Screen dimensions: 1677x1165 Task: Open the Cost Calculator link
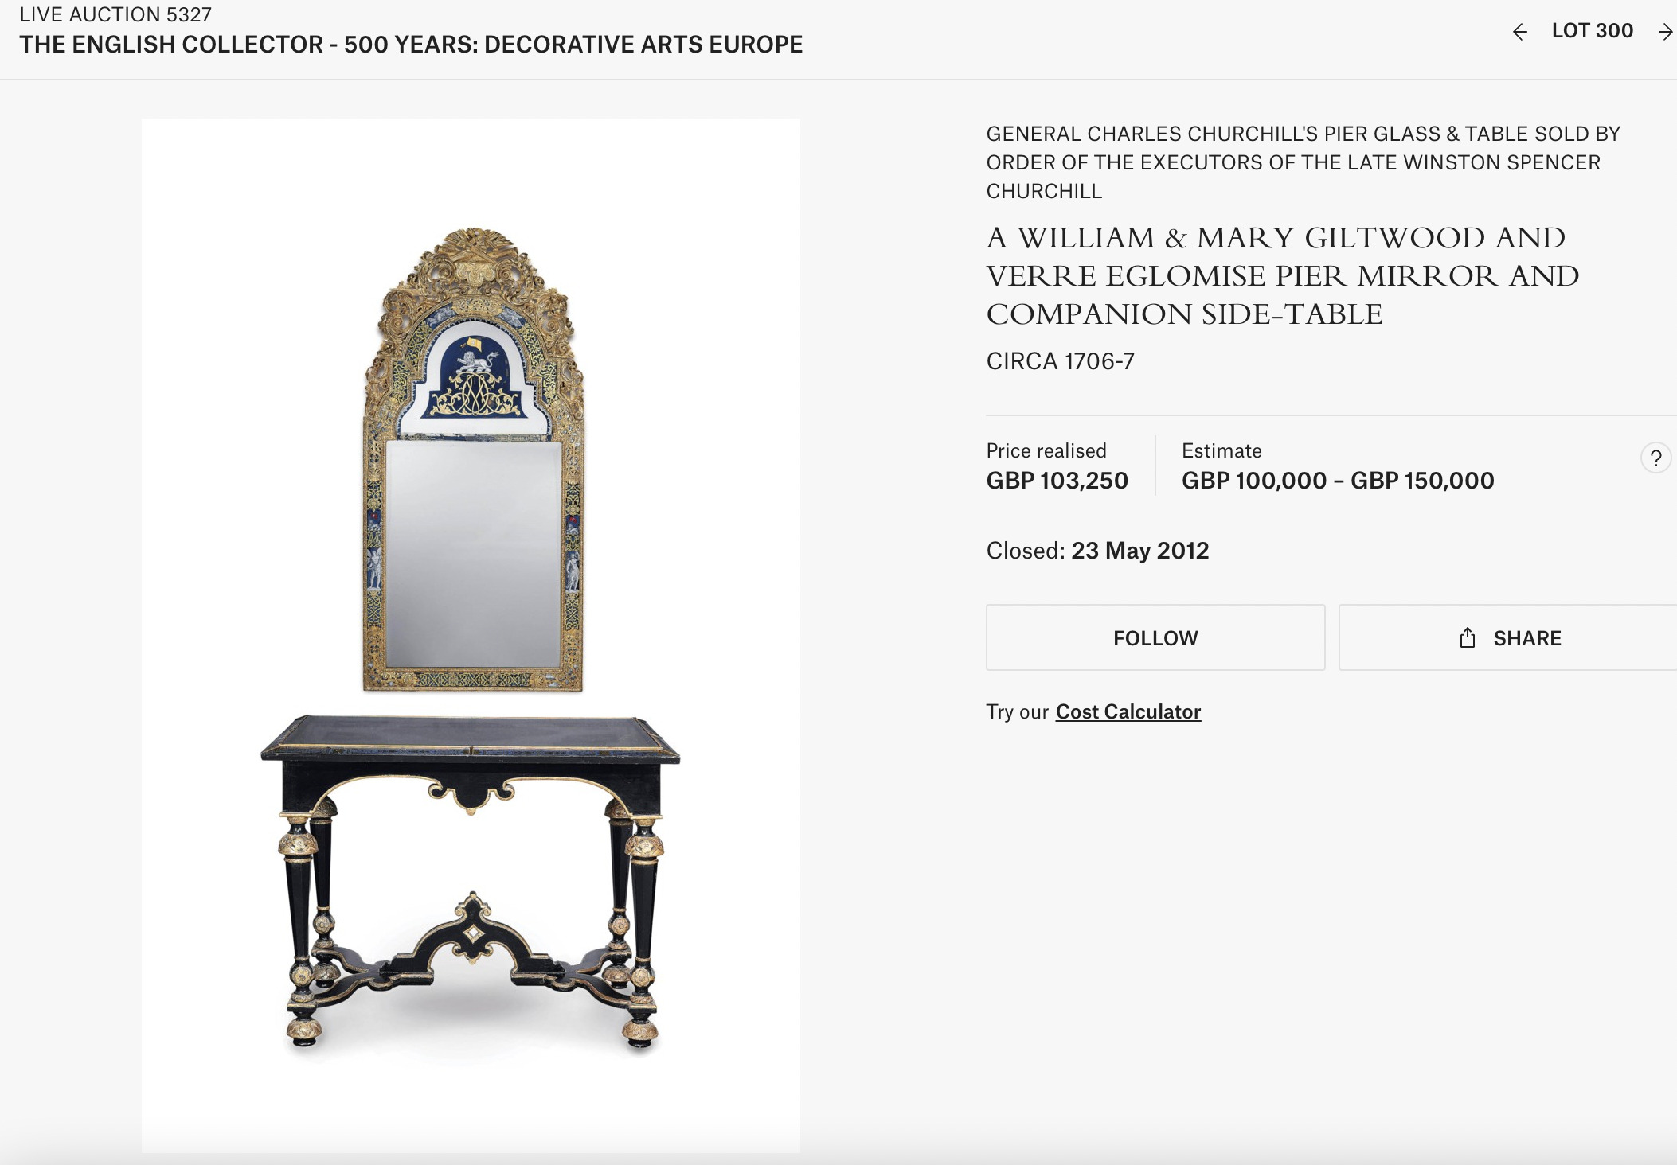point(1128,711)
